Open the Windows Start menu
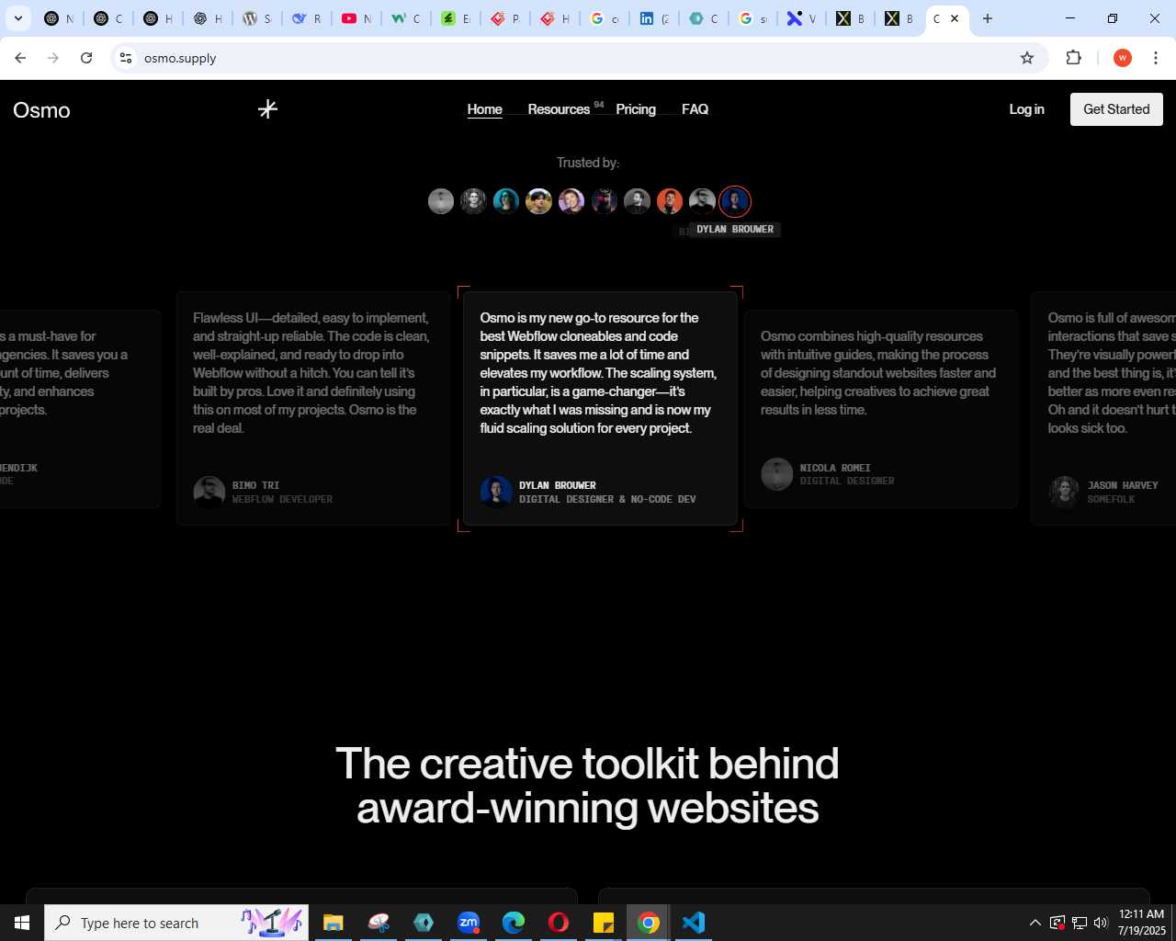1176x941 pixels. point(22,923)
